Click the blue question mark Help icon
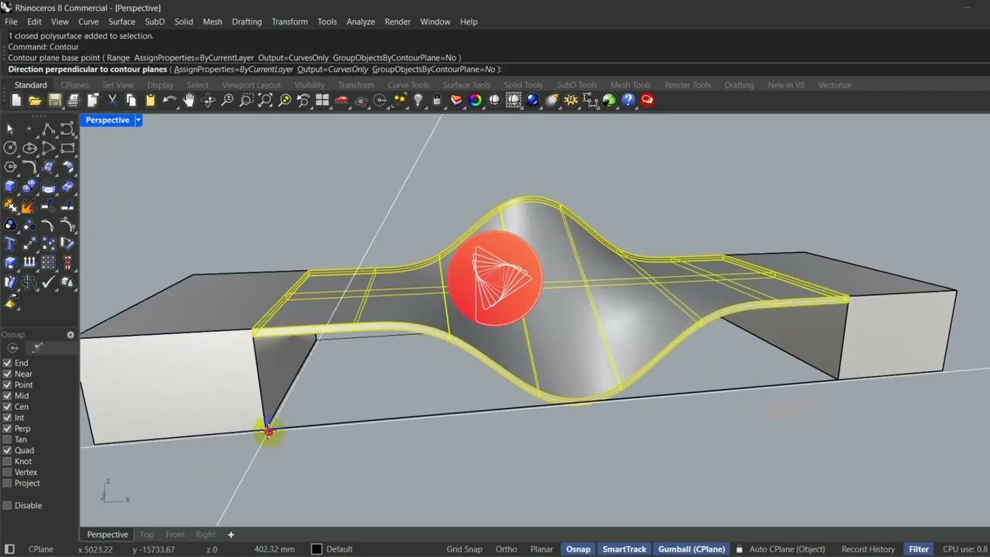990x557 pixels. pyautogui.click(x=628, y=100)
